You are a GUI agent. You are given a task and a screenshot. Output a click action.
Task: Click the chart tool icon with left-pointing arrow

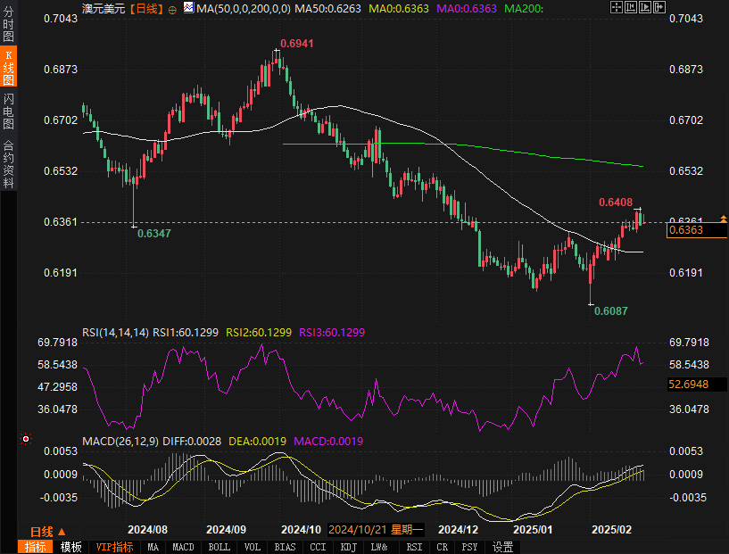click(631, 7)
